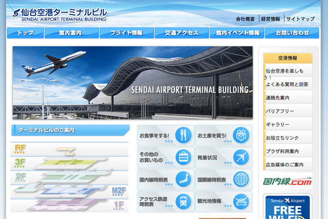The height and width of the screenshot is (219, 328).
Task: Open the お問い合わせ navigation tab
Action: (292, 33)
